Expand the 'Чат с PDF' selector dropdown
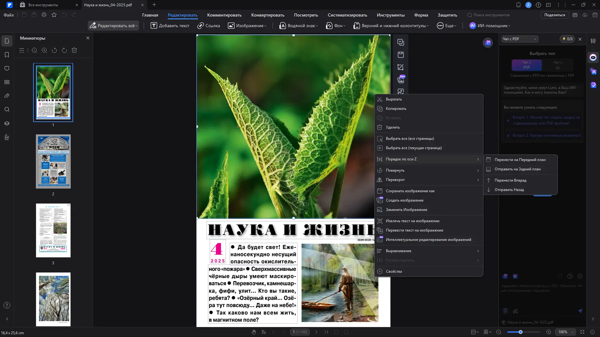This screenshot has height=337, width=600. (519, 39)
